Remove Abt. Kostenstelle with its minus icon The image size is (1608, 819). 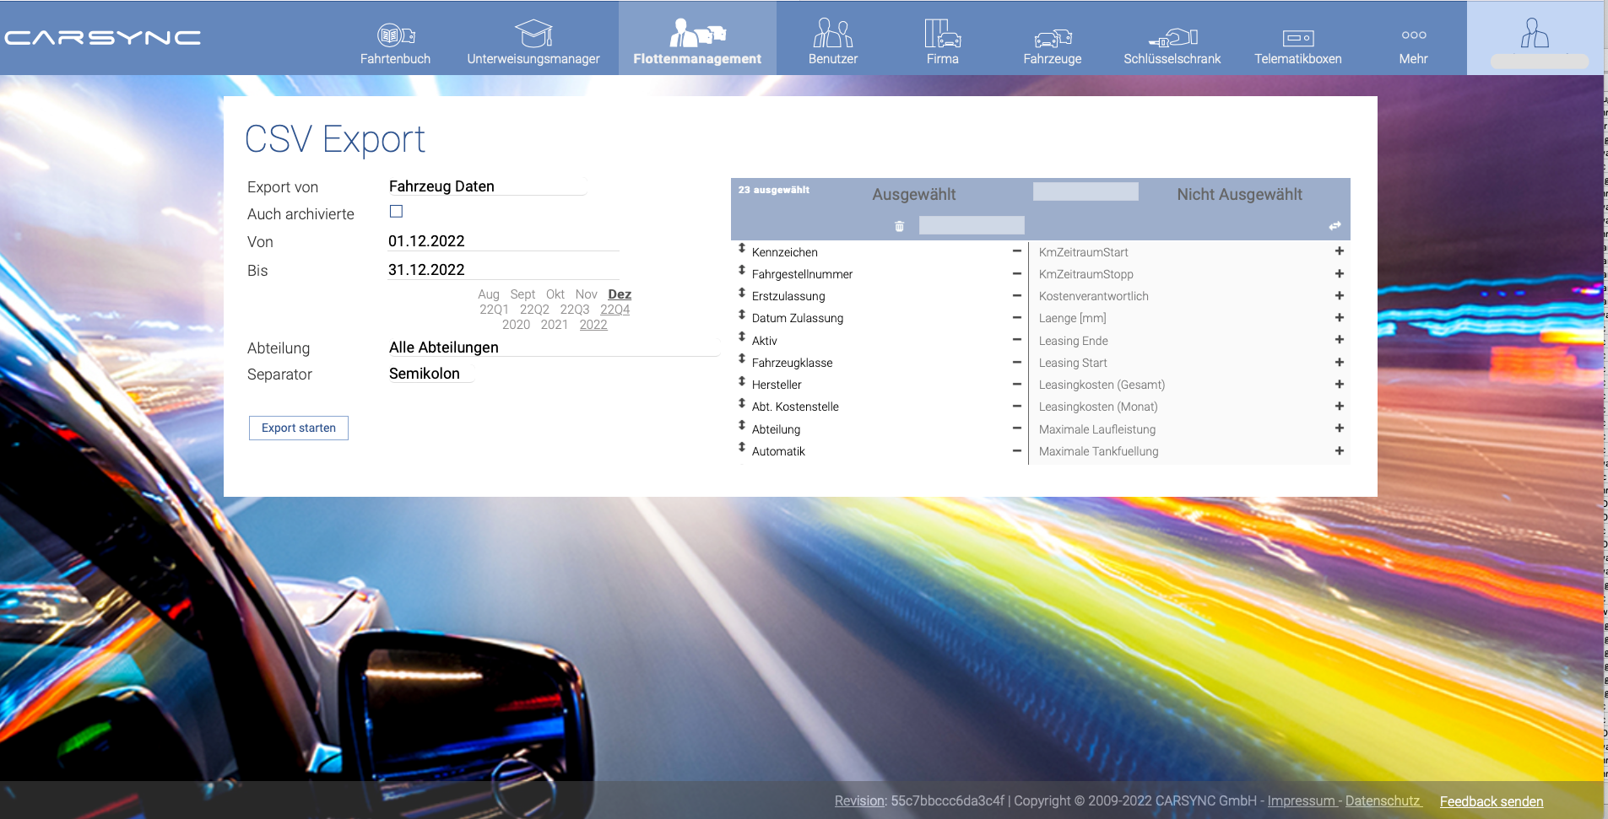click(x=1017, y=406)
